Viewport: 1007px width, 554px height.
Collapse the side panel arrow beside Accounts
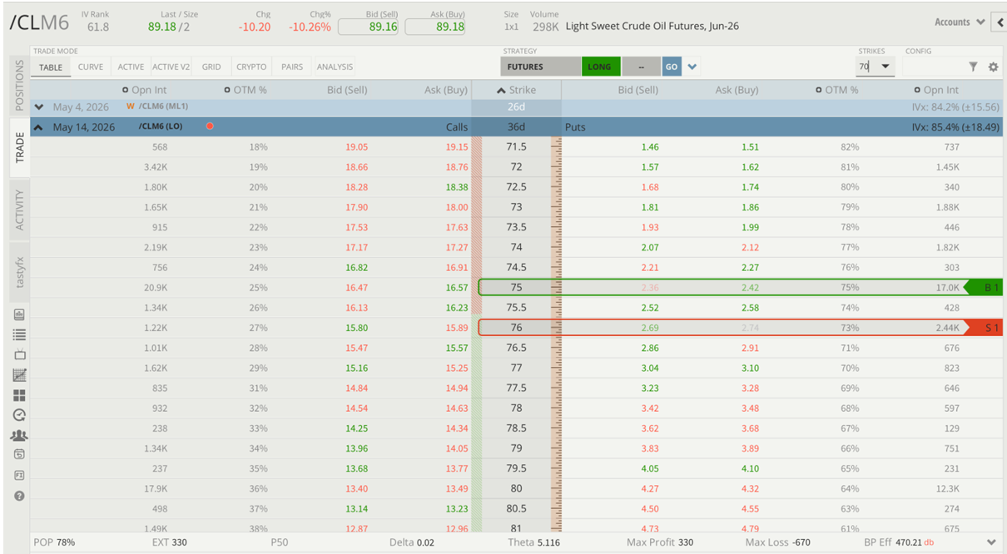pos(1000,22)
